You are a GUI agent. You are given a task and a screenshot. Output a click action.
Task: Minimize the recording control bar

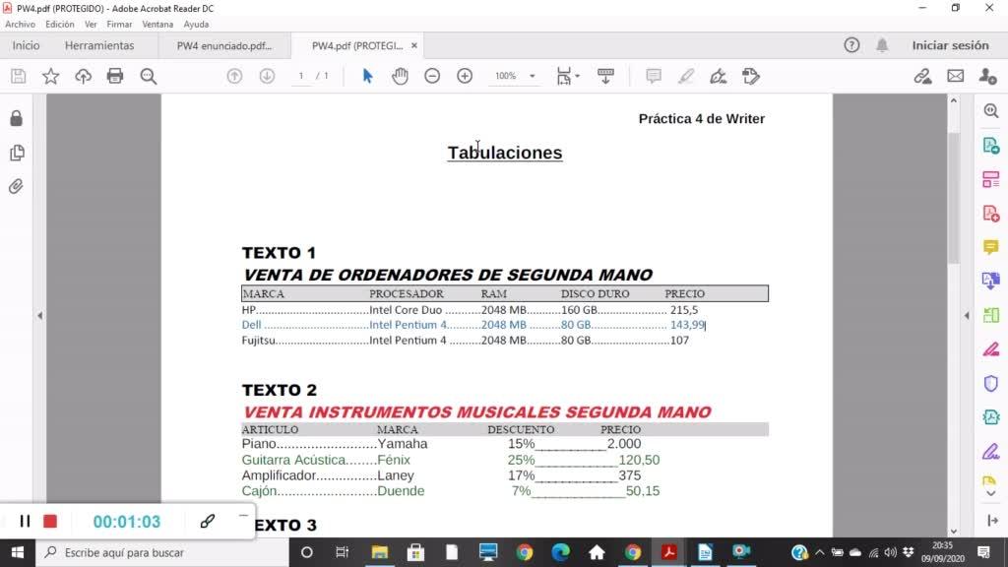(x=243, y=515)
